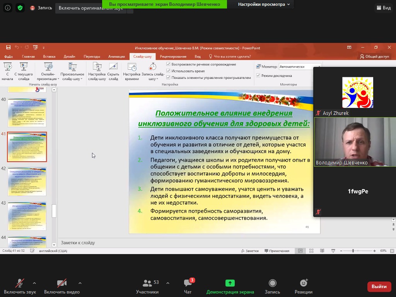Open the Zoom Чат panel

(x=188, y=284)
